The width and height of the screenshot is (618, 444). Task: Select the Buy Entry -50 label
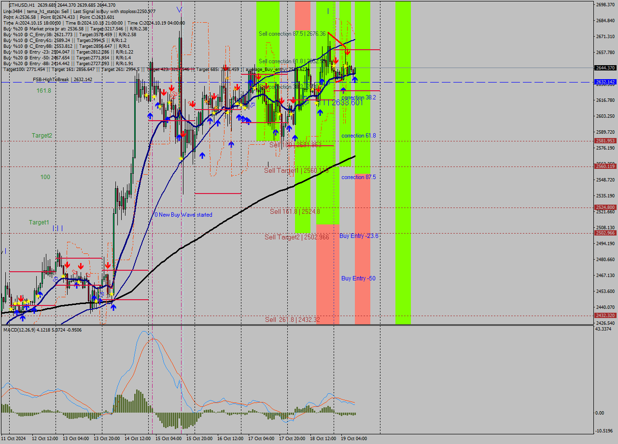[x=358, y=278]
